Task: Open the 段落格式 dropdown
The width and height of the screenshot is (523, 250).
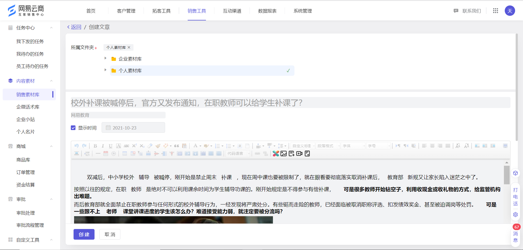Action: [x=328, y=146]
